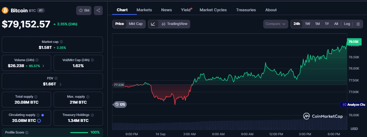The width and height of the screenshot is (367, 137).
Task: Click the $79,152.57 price text
Action: [26, 24]
